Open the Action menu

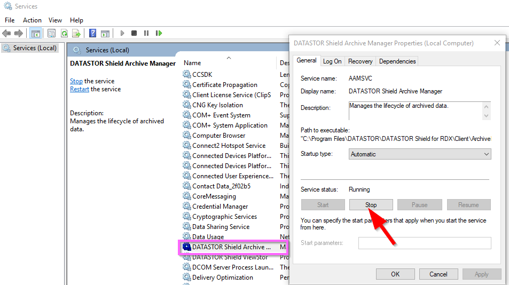click(32, 20)
